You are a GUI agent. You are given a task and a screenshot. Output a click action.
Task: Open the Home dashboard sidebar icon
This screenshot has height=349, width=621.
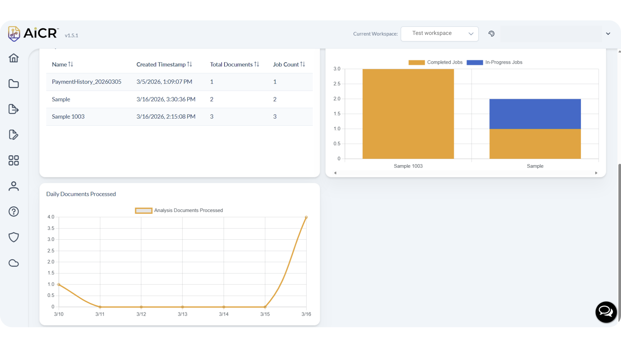tap(14, 58)
